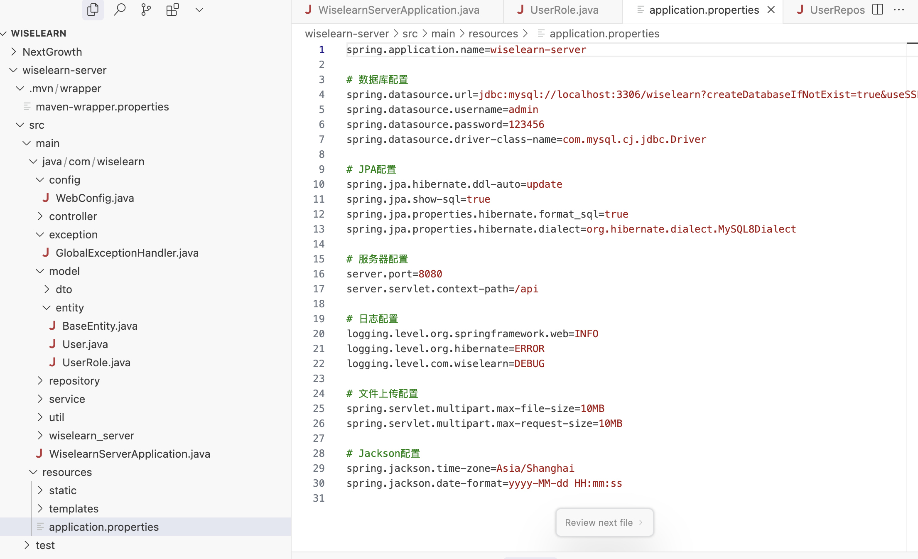Click spring.jpa.hibernate.ddl-auto=update line
The width and height of the screenshot is (918, 559).
click(454, 184)
